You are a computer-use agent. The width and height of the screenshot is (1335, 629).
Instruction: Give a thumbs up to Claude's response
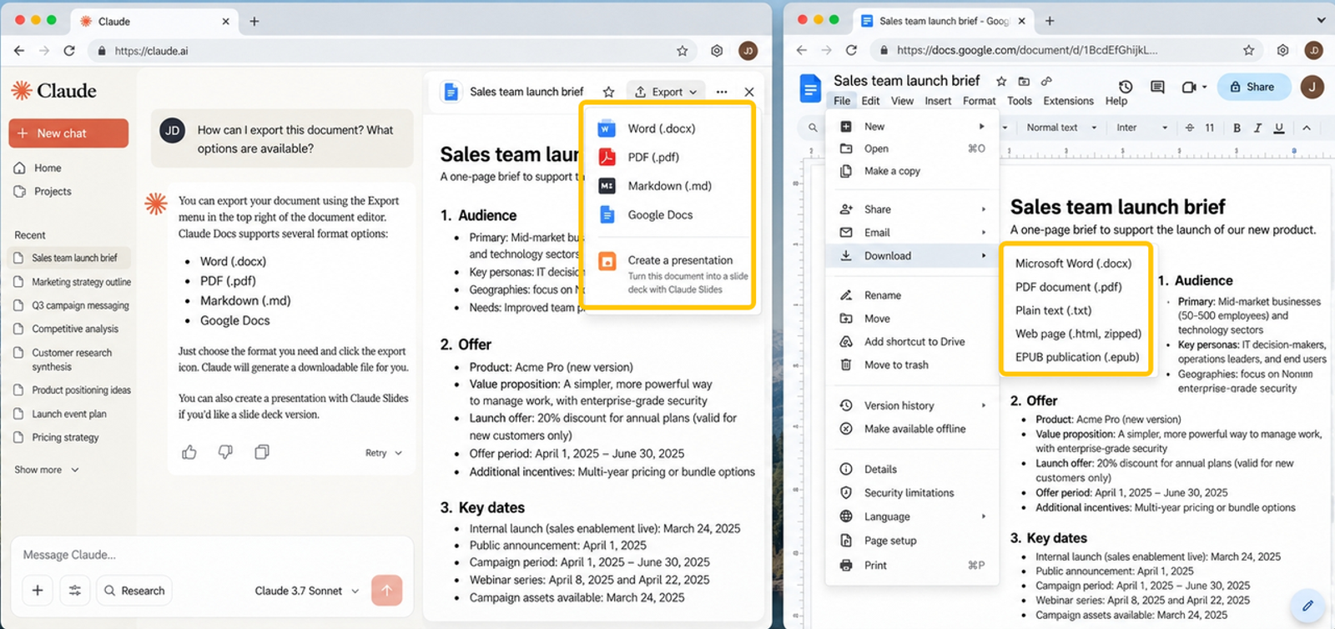189,452
